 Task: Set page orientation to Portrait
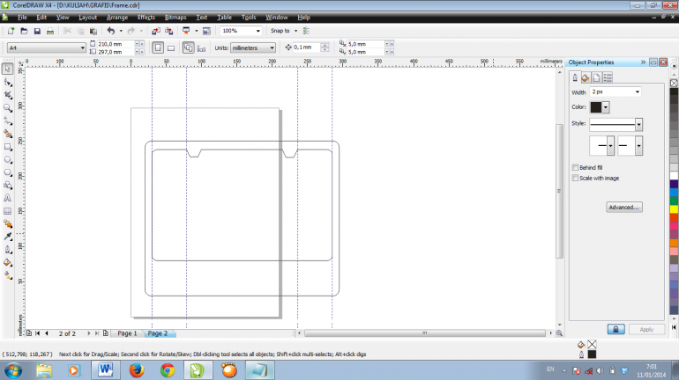coord(158,47)
